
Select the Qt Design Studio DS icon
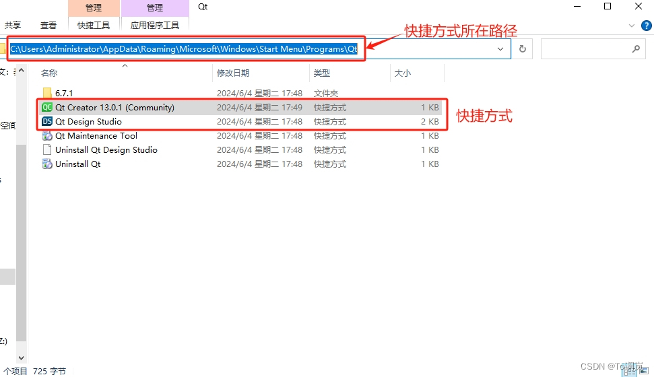tap(47, 121)
